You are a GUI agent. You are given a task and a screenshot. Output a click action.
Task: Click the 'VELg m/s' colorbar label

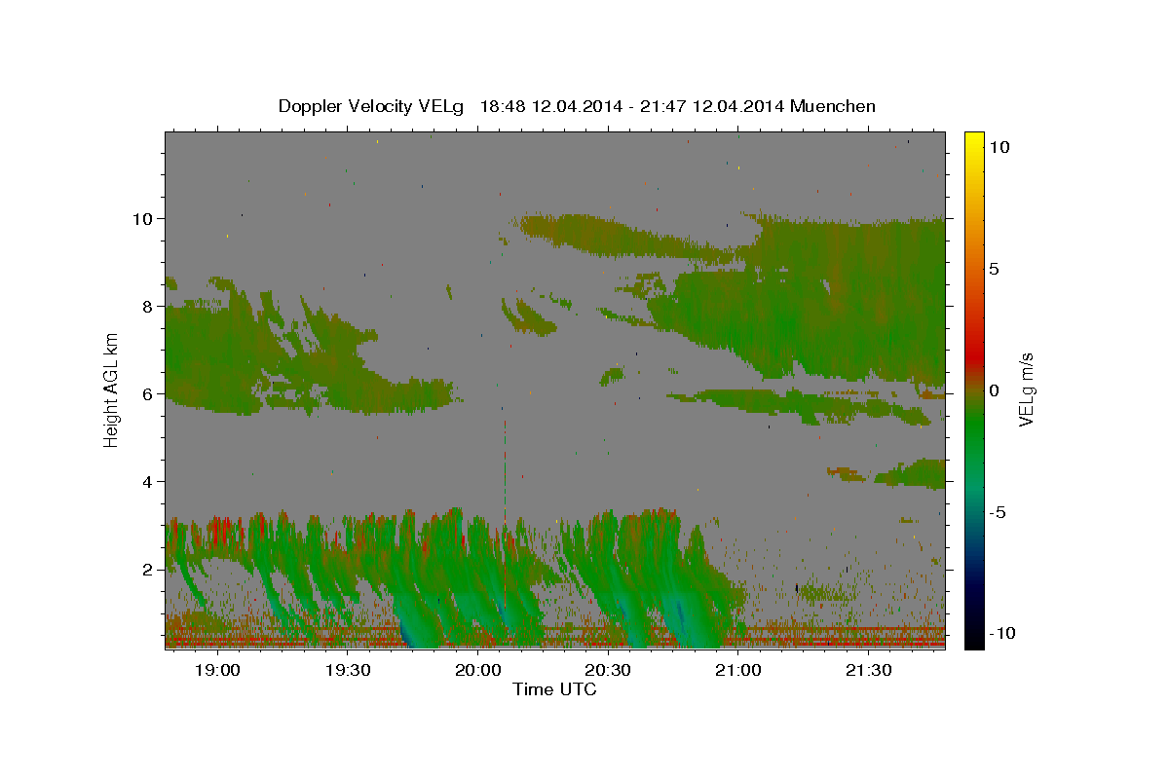click(x=1026, y=390)
